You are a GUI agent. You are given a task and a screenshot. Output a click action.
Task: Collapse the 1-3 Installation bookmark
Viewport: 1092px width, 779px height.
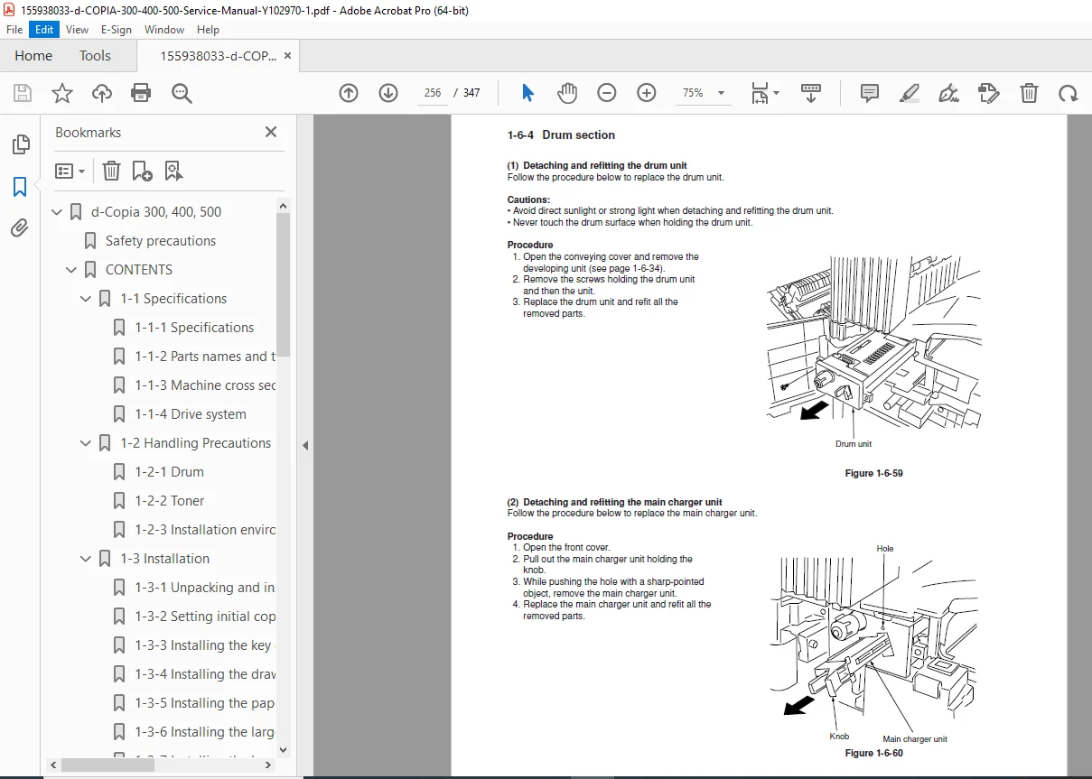[86, 559]
